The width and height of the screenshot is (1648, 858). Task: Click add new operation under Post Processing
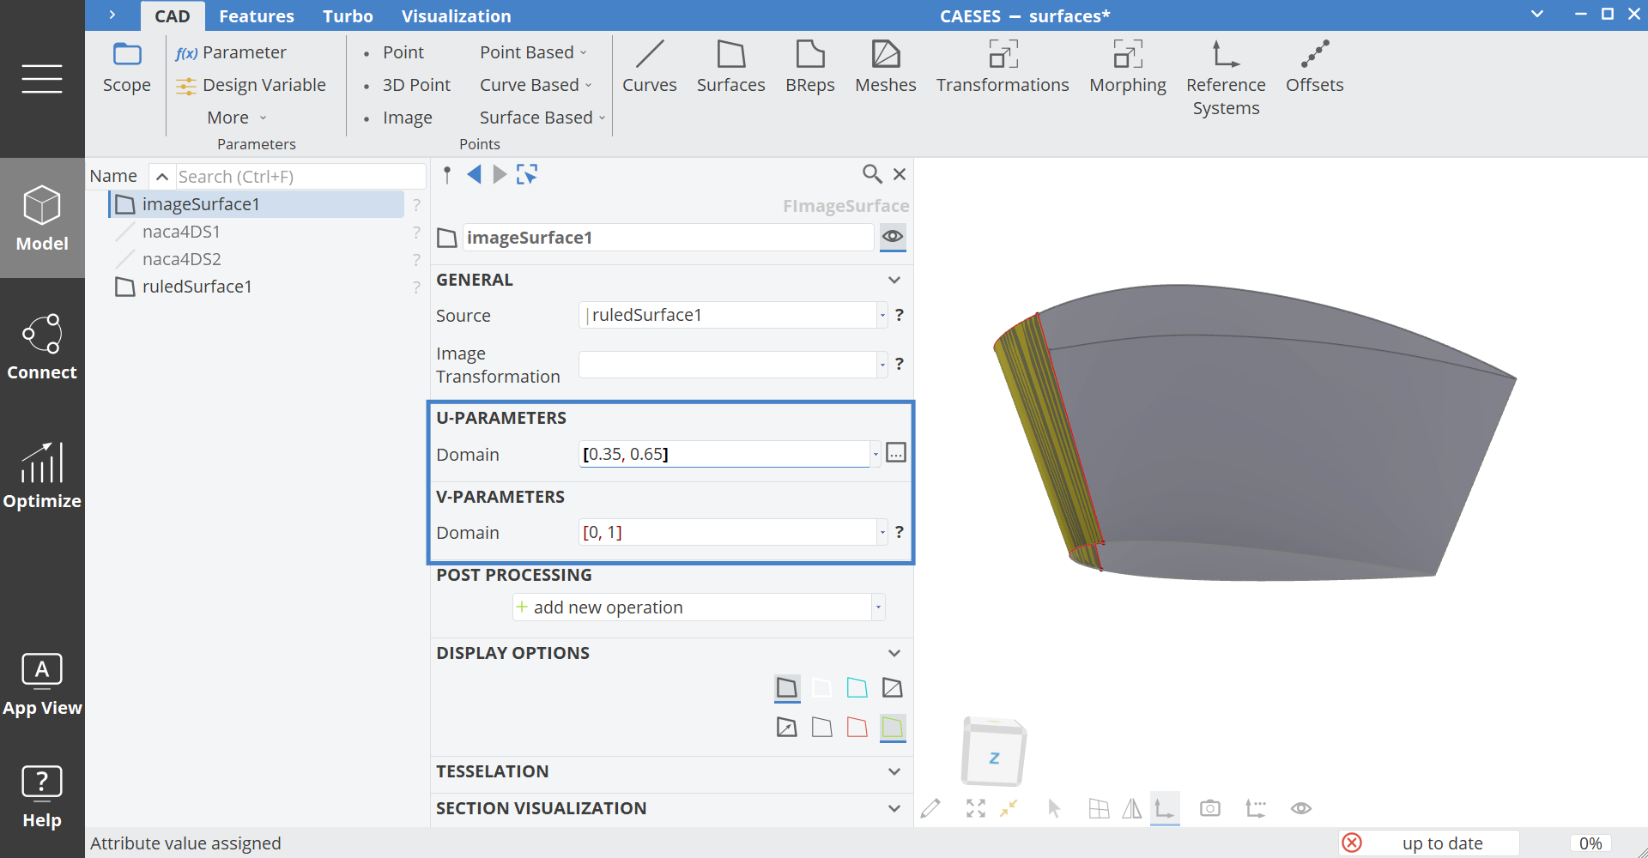(x=609, y=607)
